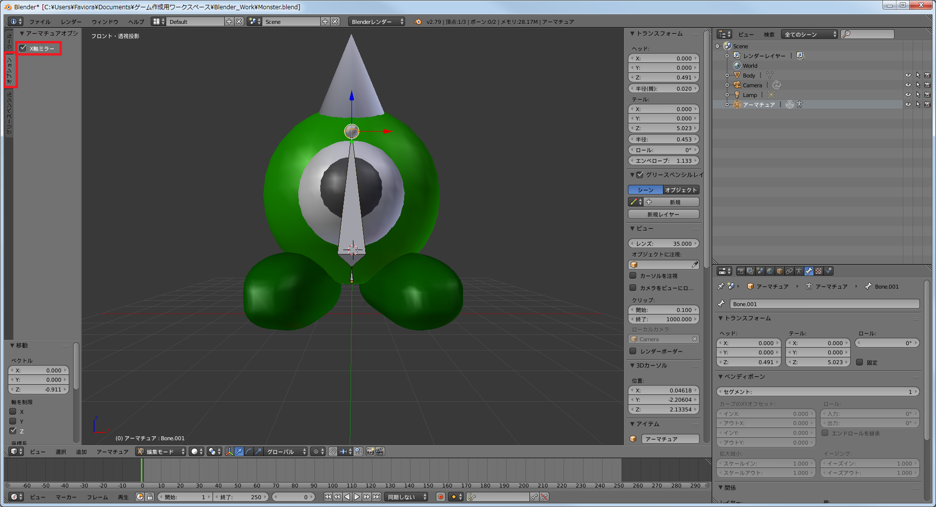The height and width of the screenshot is (507, 936).
Task: Enable the Y axis constraint checkbox
Action: pos(13,421)
